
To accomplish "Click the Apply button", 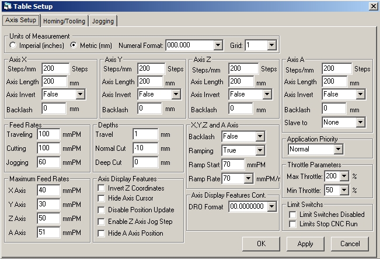I will (305, 244).
